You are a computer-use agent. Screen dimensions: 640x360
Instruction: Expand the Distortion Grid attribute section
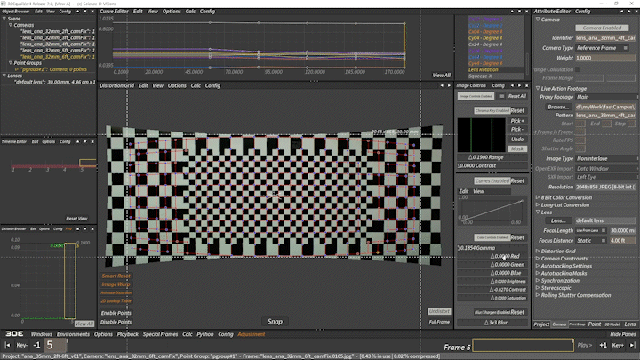[x=538, y=252]
